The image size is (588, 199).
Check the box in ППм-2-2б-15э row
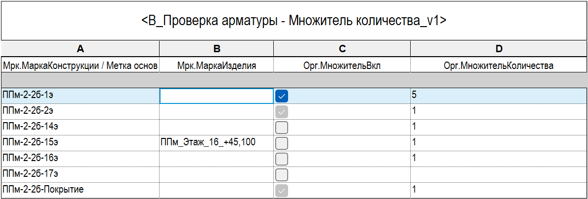tap(282, 143)
